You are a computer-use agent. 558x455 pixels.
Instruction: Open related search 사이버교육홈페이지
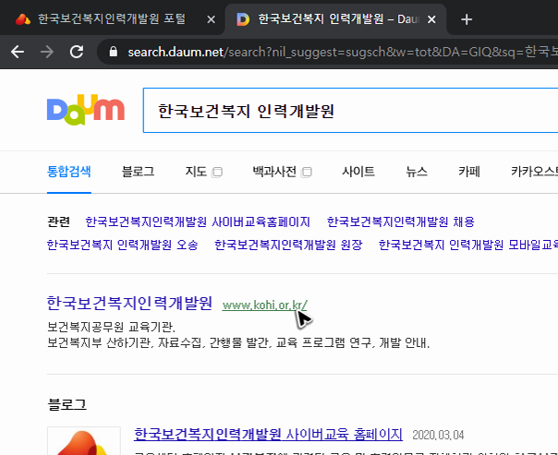[198, 222]
